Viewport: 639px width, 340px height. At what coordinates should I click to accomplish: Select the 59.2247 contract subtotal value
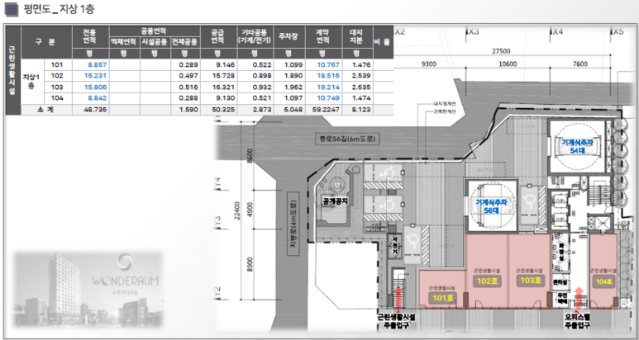(325, 110)
